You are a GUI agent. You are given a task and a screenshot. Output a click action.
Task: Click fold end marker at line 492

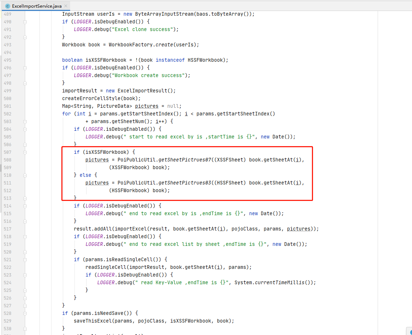click(25, 37)
